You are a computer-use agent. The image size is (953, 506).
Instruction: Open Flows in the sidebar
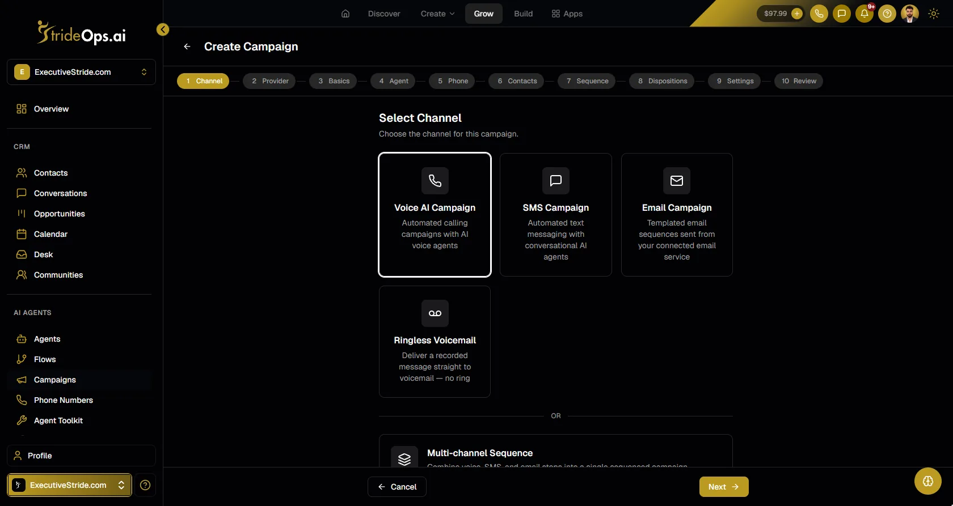click(79, 359)
